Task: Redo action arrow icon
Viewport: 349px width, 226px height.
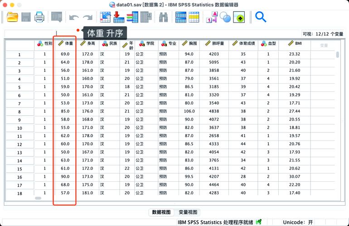Action: [87, 18]
